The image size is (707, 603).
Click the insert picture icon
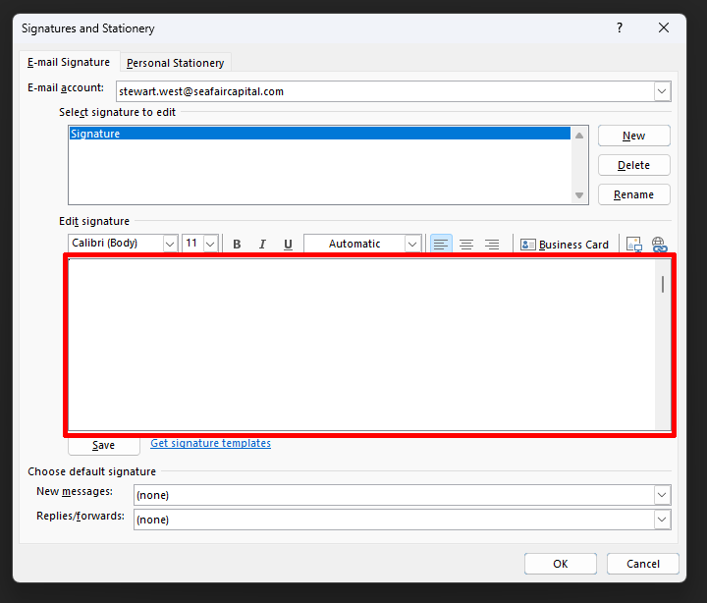click(x=633, y=245)
